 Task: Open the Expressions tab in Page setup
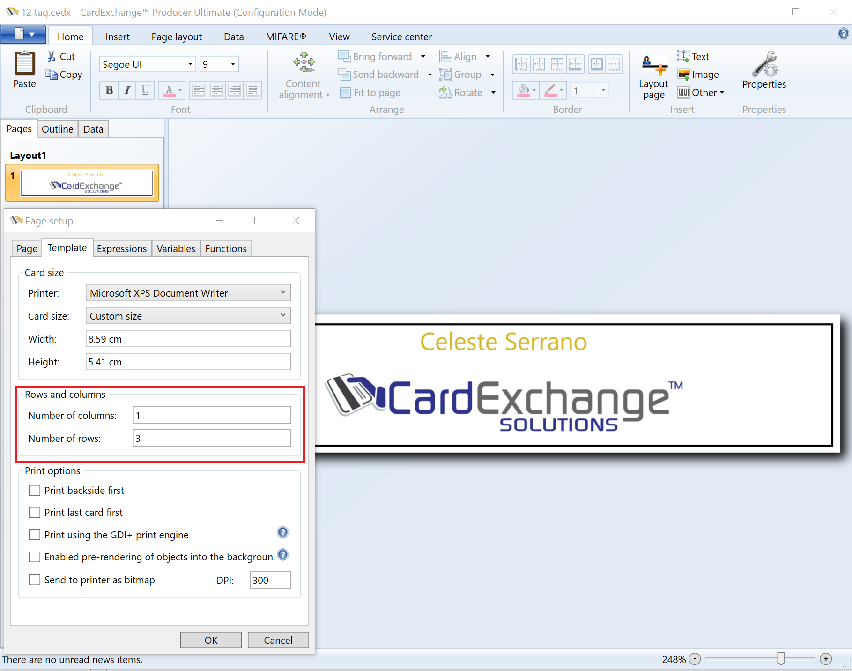122,249
